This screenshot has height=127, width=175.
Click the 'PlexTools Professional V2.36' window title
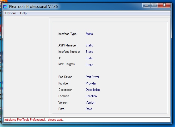(33, 7)
